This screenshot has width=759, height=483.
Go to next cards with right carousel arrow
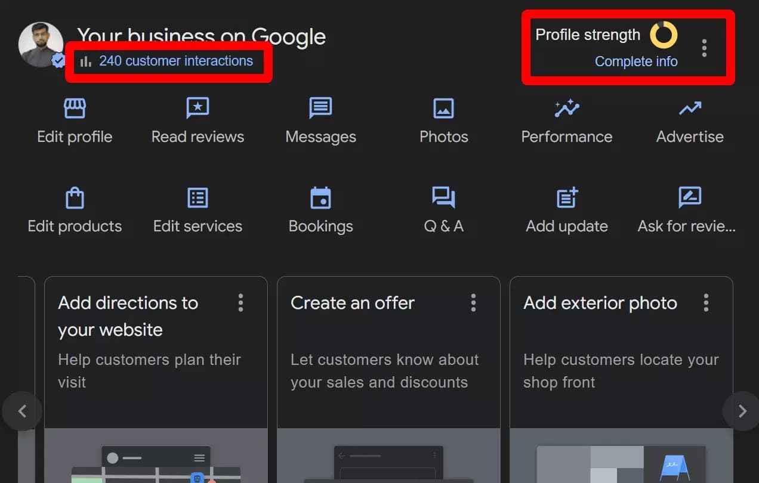[x=742, y=411]
